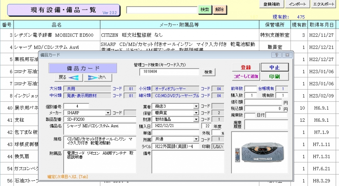Click the 管理コード検索 input field
Screen dimensions: 339x186
(169, 72)
